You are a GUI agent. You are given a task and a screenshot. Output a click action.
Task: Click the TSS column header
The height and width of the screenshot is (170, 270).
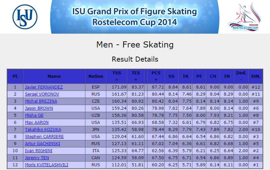pyautogui.click(x=116, y=76)
